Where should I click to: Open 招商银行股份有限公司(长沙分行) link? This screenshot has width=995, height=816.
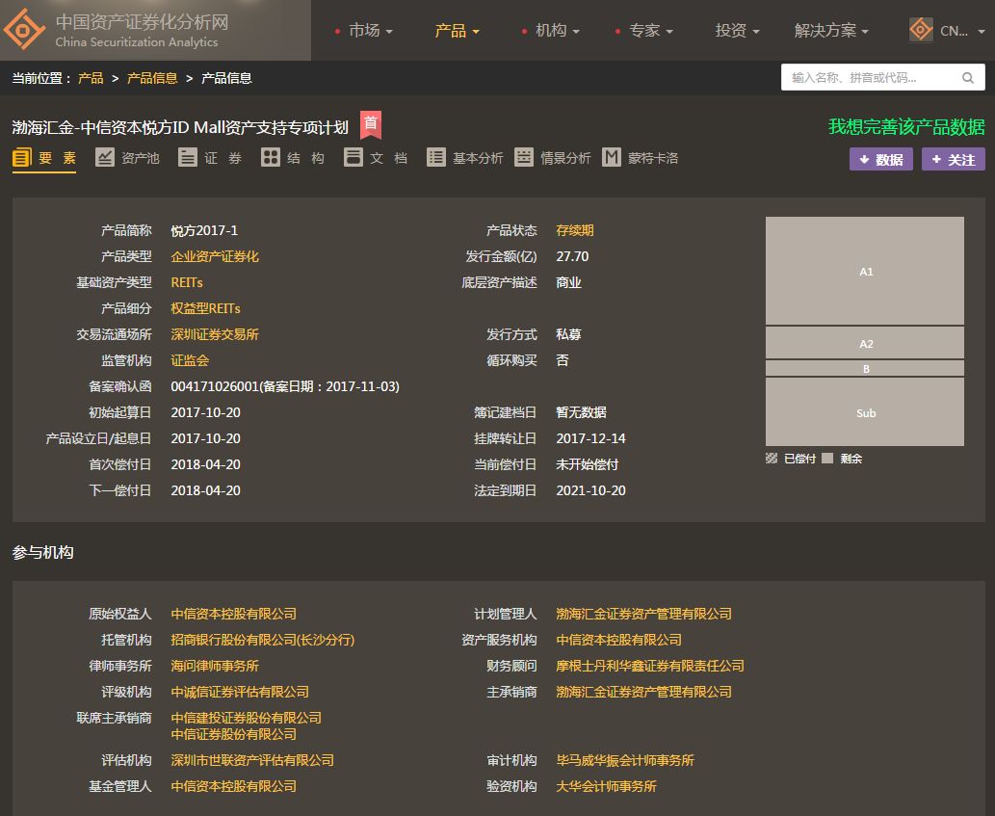pos(263,640)
